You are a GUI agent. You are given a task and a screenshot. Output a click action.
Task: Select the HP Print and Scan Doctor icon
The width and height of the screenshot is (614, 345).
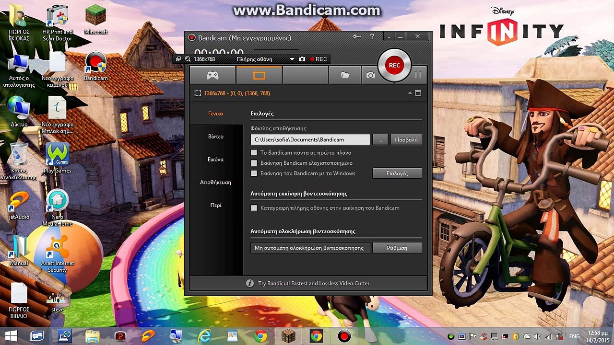tap(58, 23)
